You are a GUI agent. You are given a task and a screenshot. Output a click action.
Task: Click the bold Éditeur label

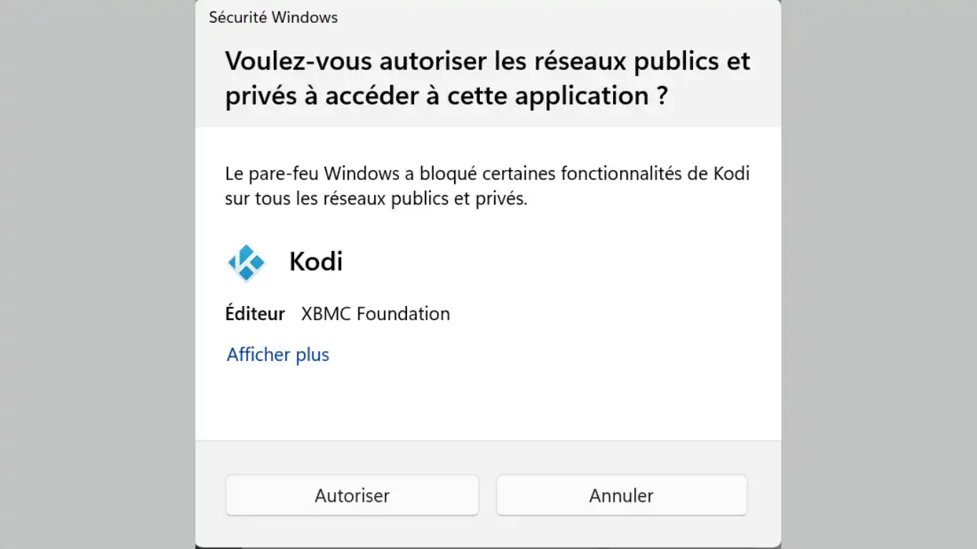(255, 314)
